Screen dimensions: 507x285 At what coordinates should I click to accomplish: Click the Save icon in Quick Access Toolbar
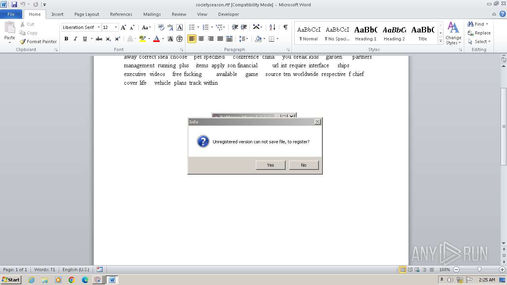pos(14,4)
